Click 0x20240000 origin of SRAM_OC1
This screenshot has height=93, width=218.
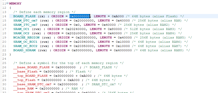76,29
